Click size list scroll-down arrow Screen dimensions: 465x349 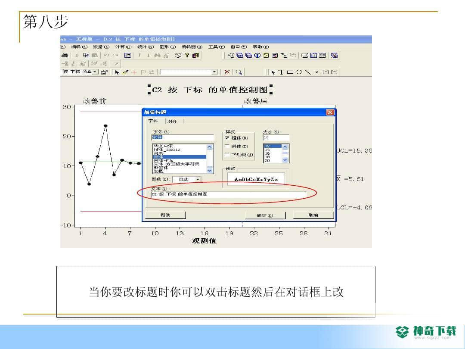click(285, 160)
